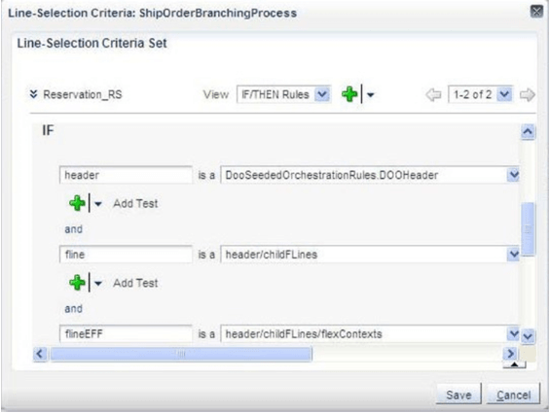Open the View IF/THEN Rules dropdown
550x413 pixels.
(321, 94)
